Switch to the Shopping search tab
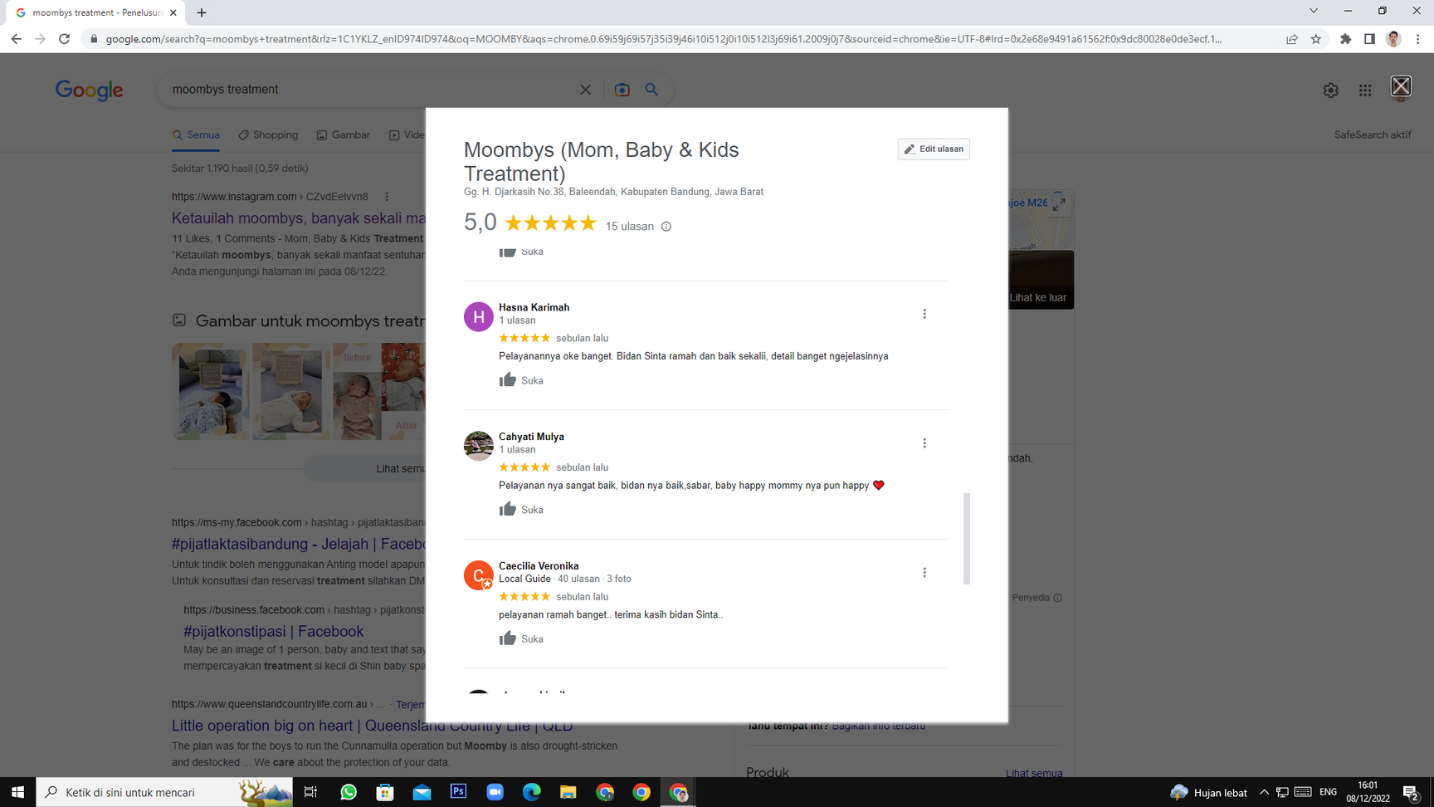This screenshot has width=1434, height=807. (268, 135)
